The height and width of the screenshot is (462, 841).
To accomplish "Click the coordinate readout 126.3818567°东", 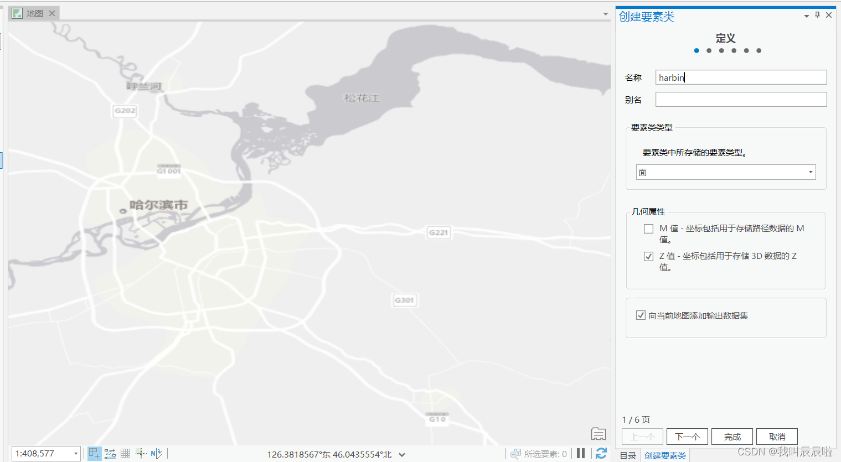I will pos(329,454).
